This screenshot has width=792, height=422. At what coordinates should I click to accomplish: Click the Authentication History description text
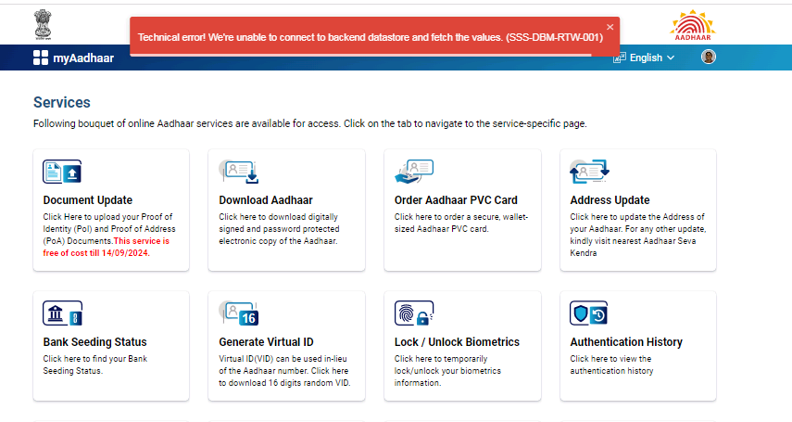[x=611, y=364]
